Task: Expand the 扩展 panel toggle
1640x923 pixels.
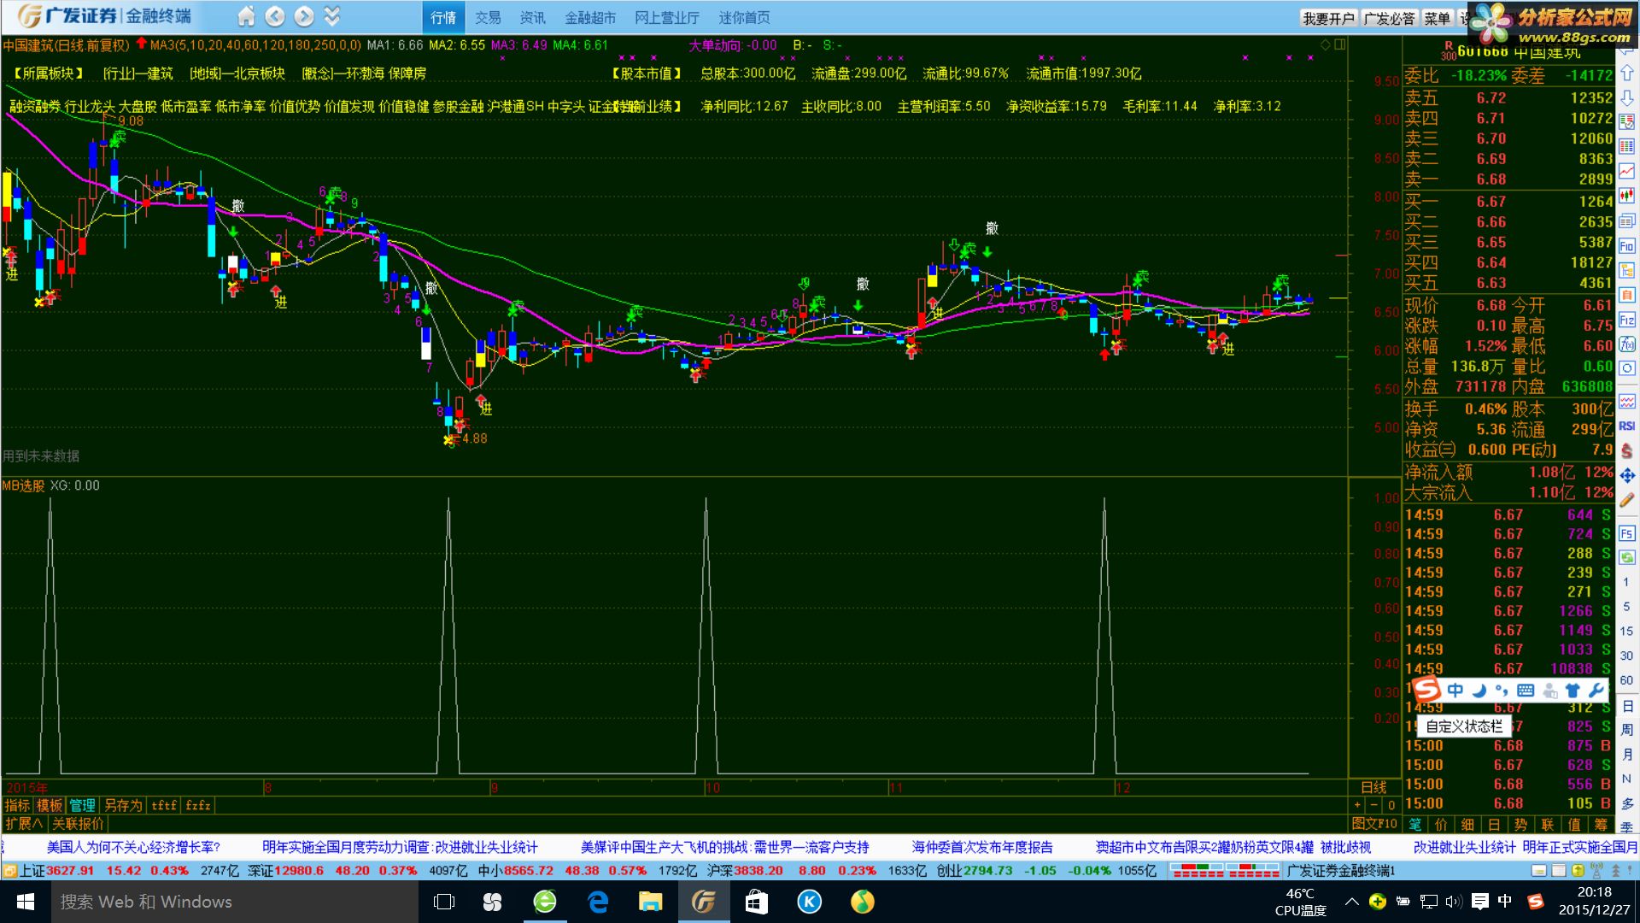Action: 23,824
